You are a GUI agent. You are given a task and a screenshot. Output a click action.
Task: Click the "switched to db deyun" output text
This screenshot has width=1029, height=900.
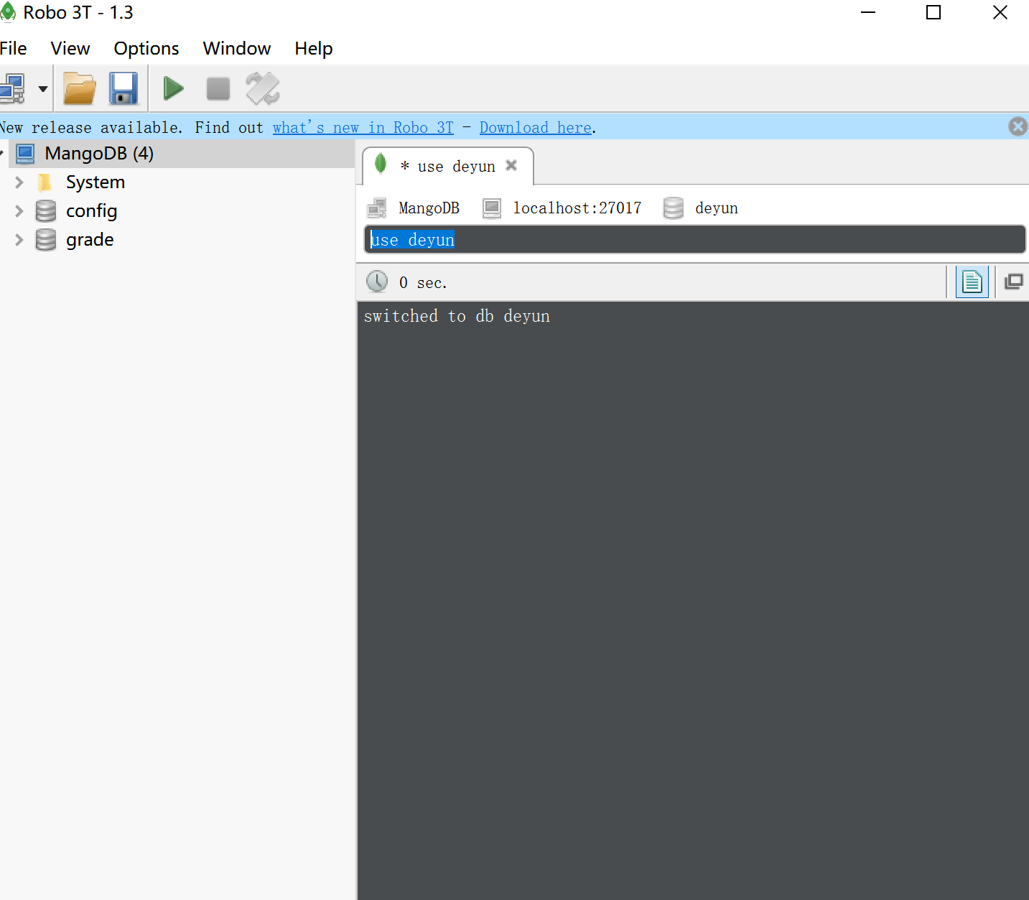tap(457, 317)
